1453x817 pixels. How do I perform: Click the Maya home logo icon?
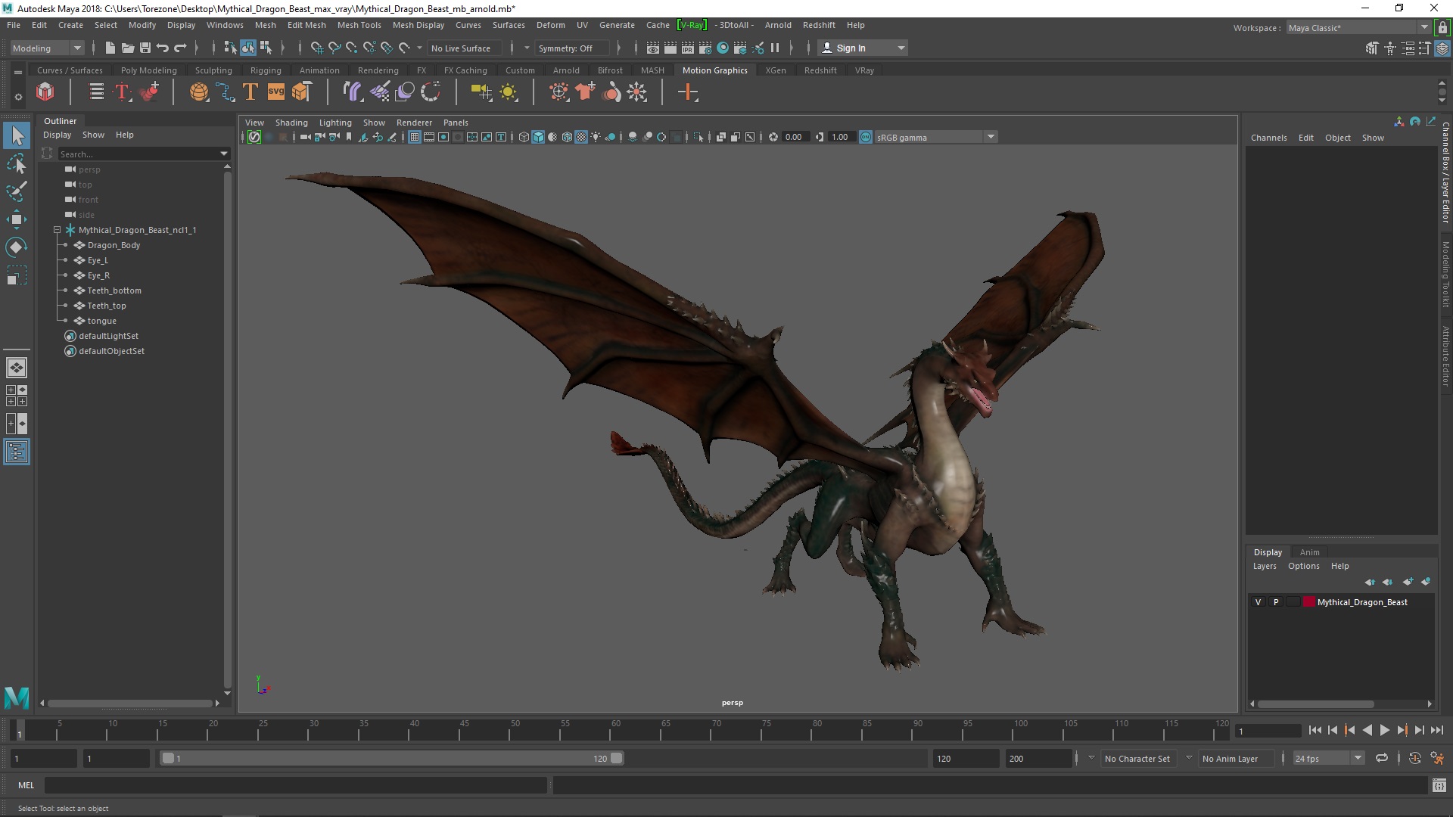click(17, 697)
